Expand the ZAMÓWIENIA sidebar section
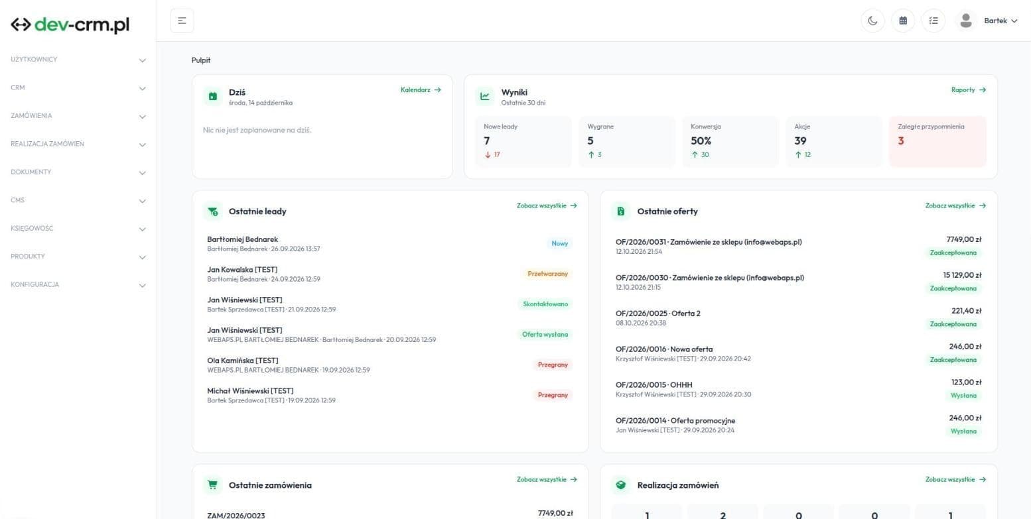 point(78,116)
